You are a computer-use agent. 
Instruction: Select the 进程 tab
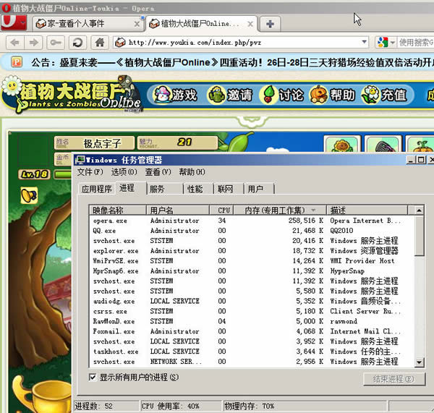click(131, 188)
